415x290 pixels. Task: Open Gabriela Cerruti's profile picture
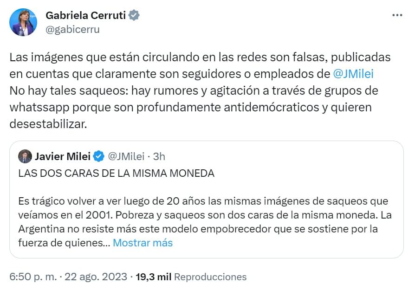tap(23, 22)
